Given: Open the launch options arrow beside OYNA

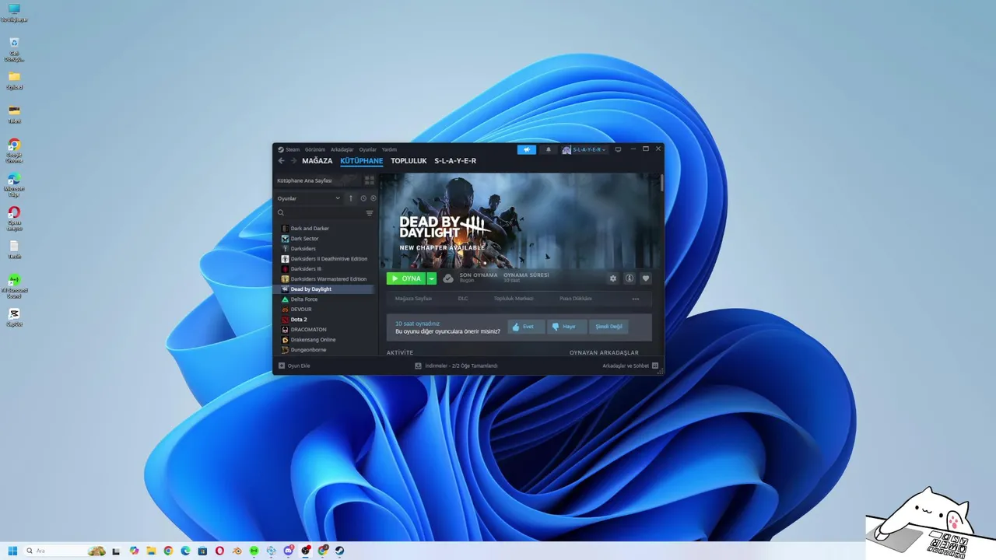Looking at the screenshot, I should coord(432,278).
